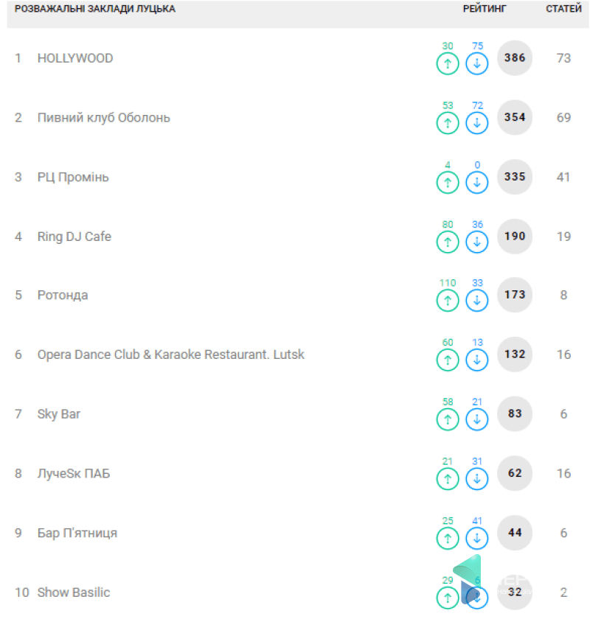The width and height of the screenshot is (590, 619).
Task: Upvote Ring DJ Cafe
Action: 447,241
